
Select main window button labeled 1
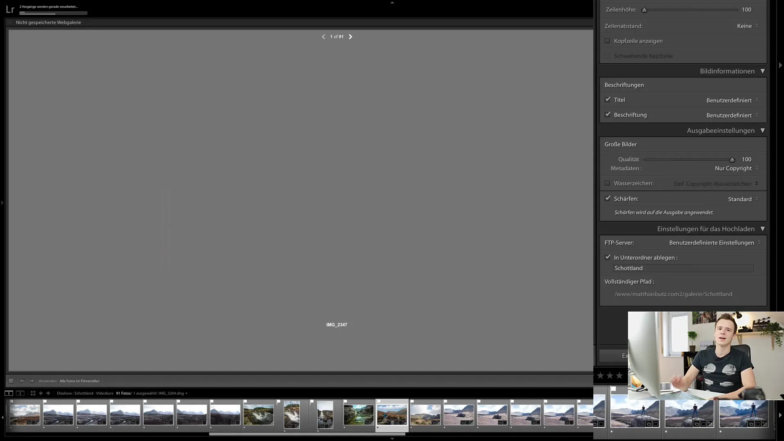pyautogui.click(x=9, y=393)
